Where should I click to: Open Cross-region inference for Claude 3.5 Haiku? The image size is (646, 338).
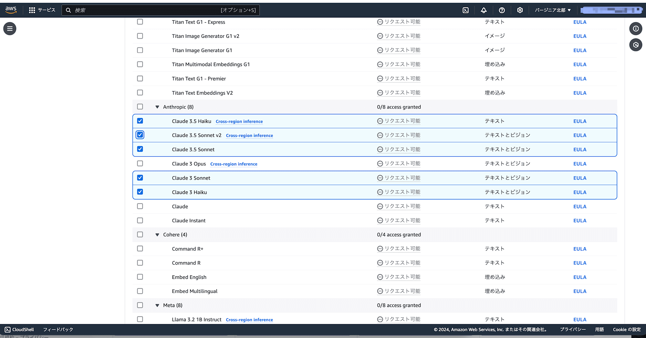[239, 121]
